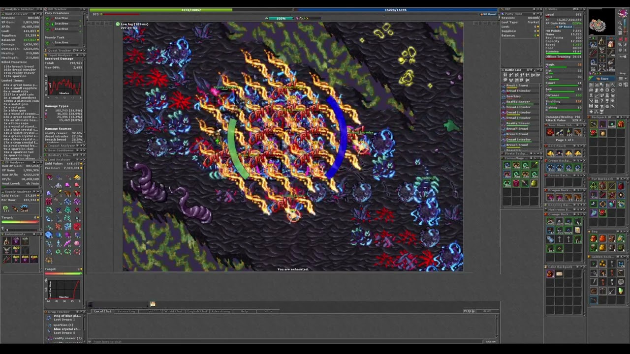Click the Bounty Task slot icon
630x354 pixels.
click(47, 43)
